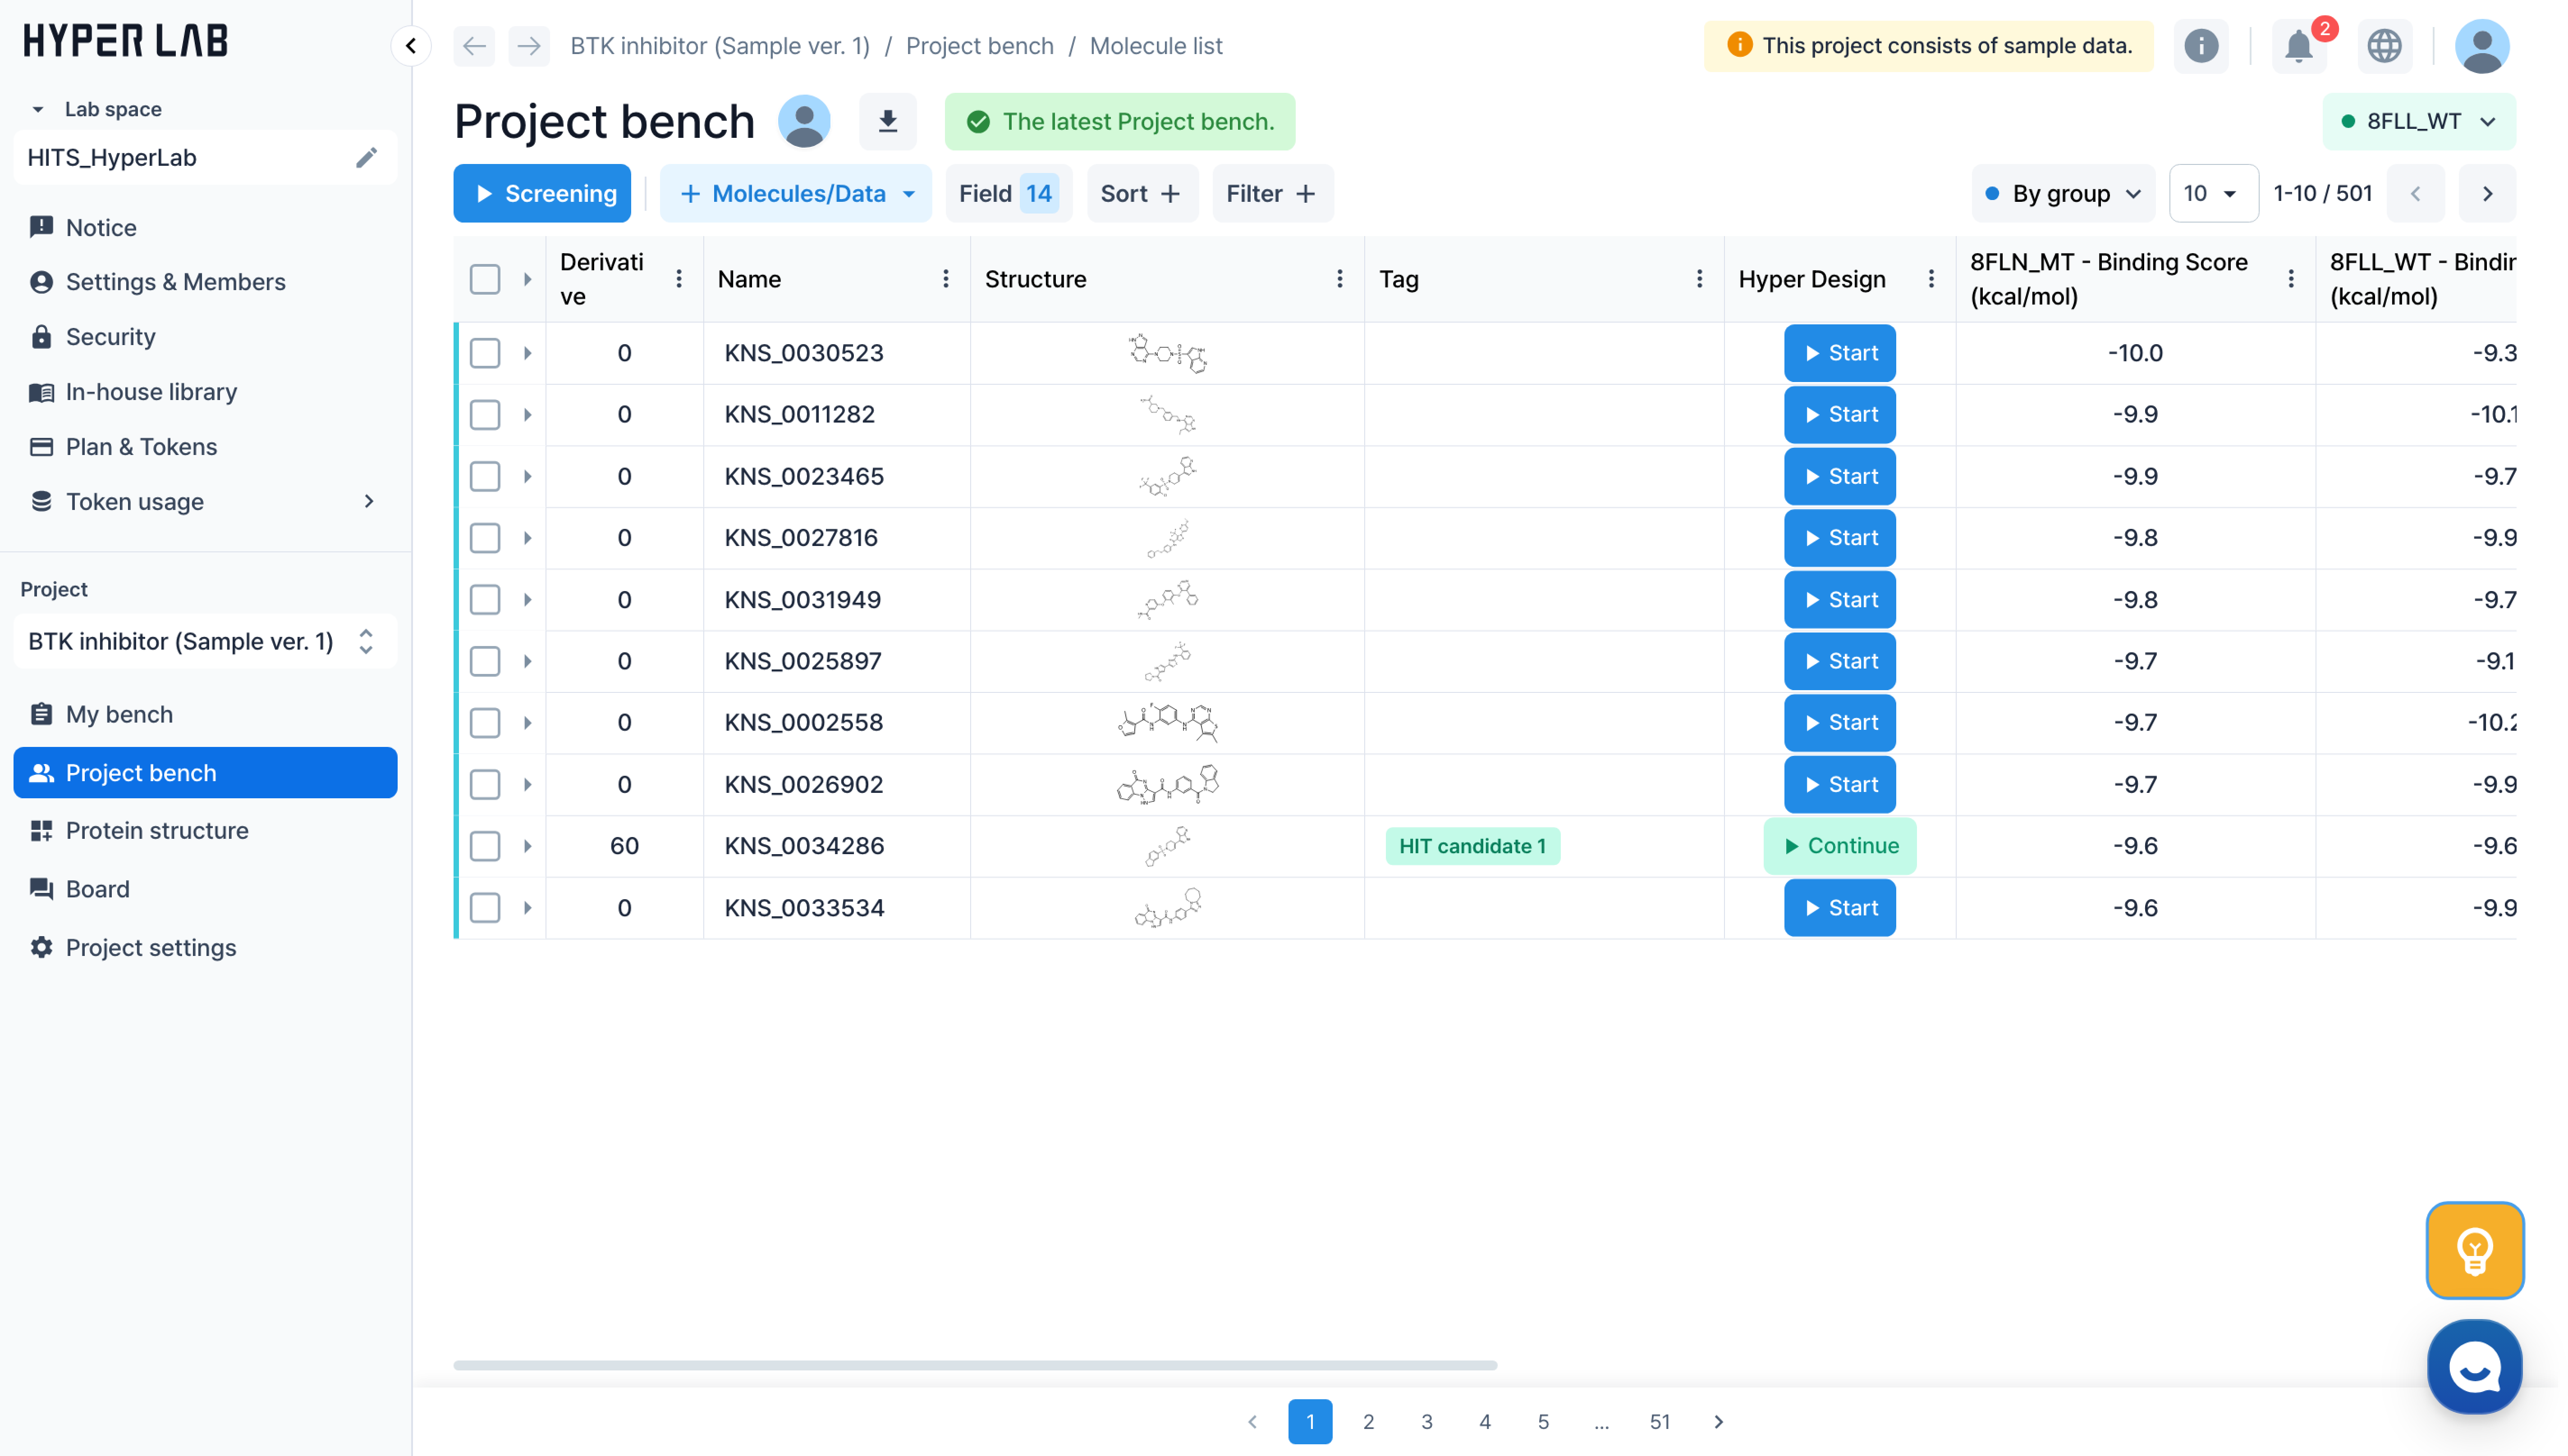
Task: Open the 8FLL_WT protein dropdown
Action: [x=2418, y=122]
